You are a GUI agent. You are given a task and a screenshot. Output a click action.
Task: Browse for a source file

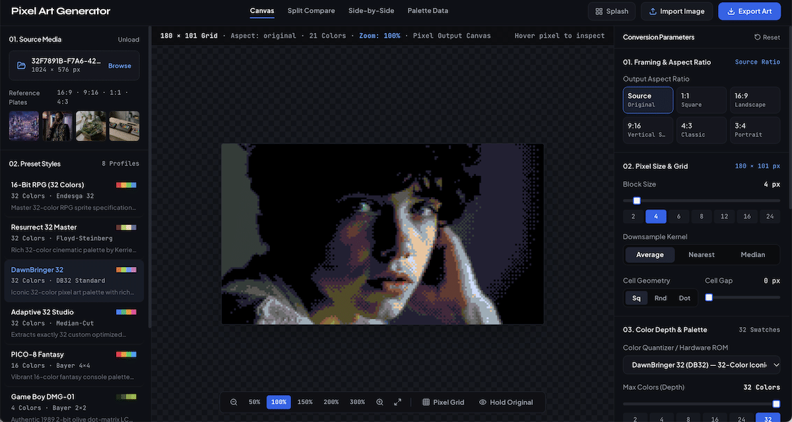tap(119, 66)
